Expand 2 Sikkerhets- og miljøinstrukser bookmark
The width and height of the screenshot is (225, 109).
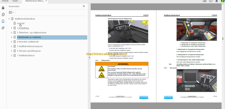[x=12, y=33]
